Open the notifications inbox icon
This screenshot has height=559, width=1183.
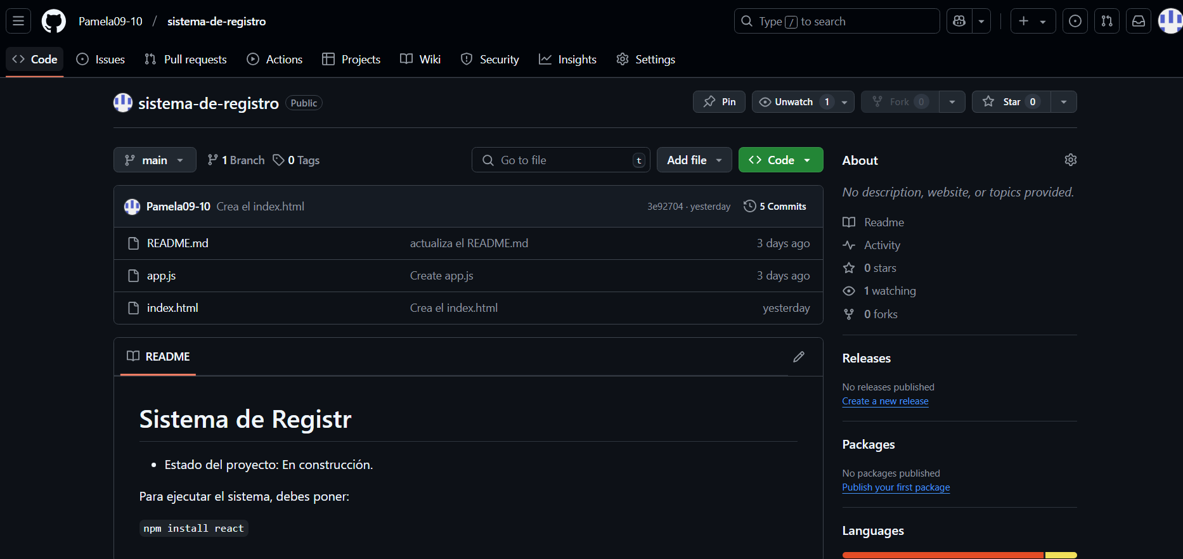[1139, 21]
